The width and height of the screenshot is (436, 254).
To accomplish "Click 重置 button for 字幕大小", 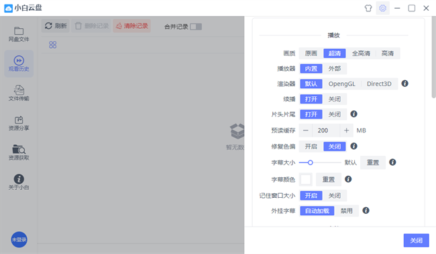I will 372,162.
